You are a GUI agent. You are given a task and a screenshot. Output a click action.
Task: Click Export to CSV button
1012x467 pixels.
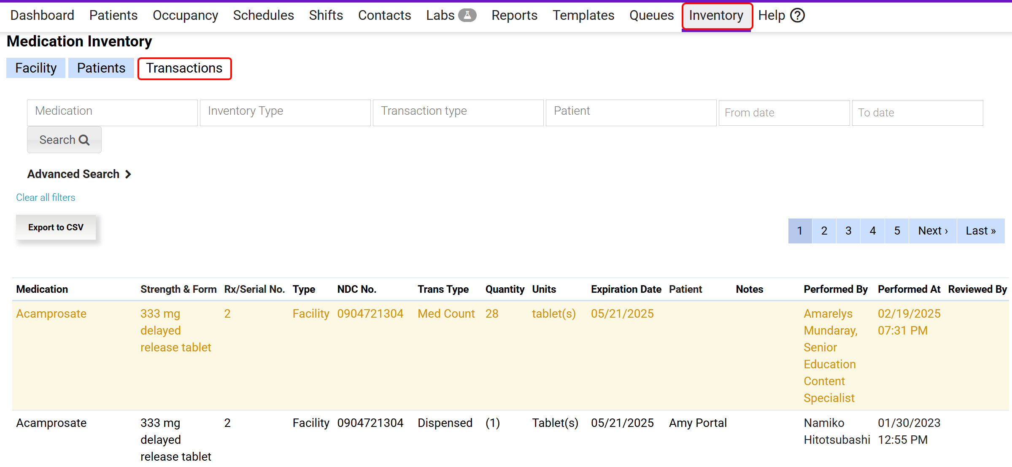pos(56,227)
